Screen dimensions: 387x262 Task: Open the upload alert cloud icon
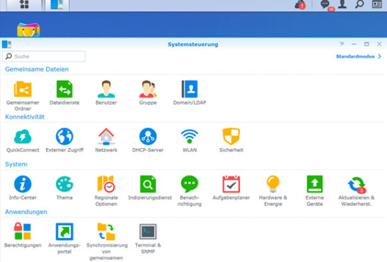(300, 5)
